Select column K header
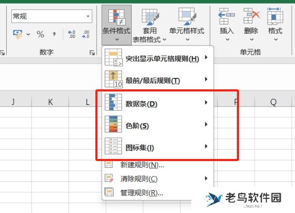The width and height of the screenshot is (295, 213). coord(50,102)
